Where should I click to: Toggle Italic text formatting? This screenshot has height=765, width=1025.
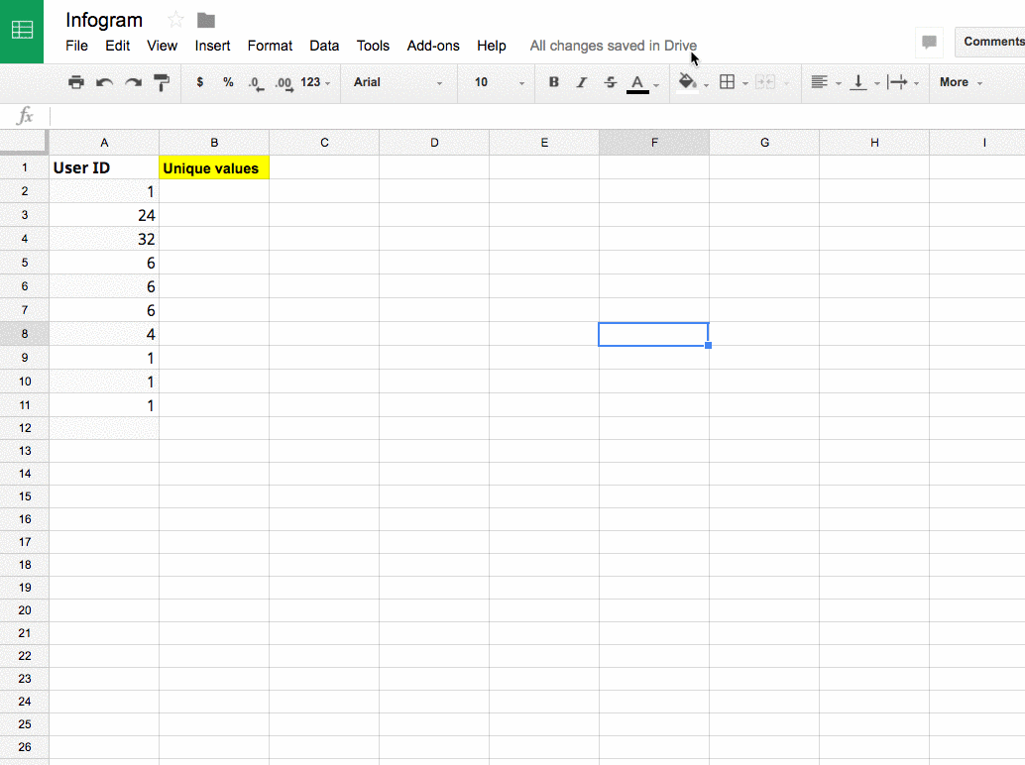click(582, 82)
